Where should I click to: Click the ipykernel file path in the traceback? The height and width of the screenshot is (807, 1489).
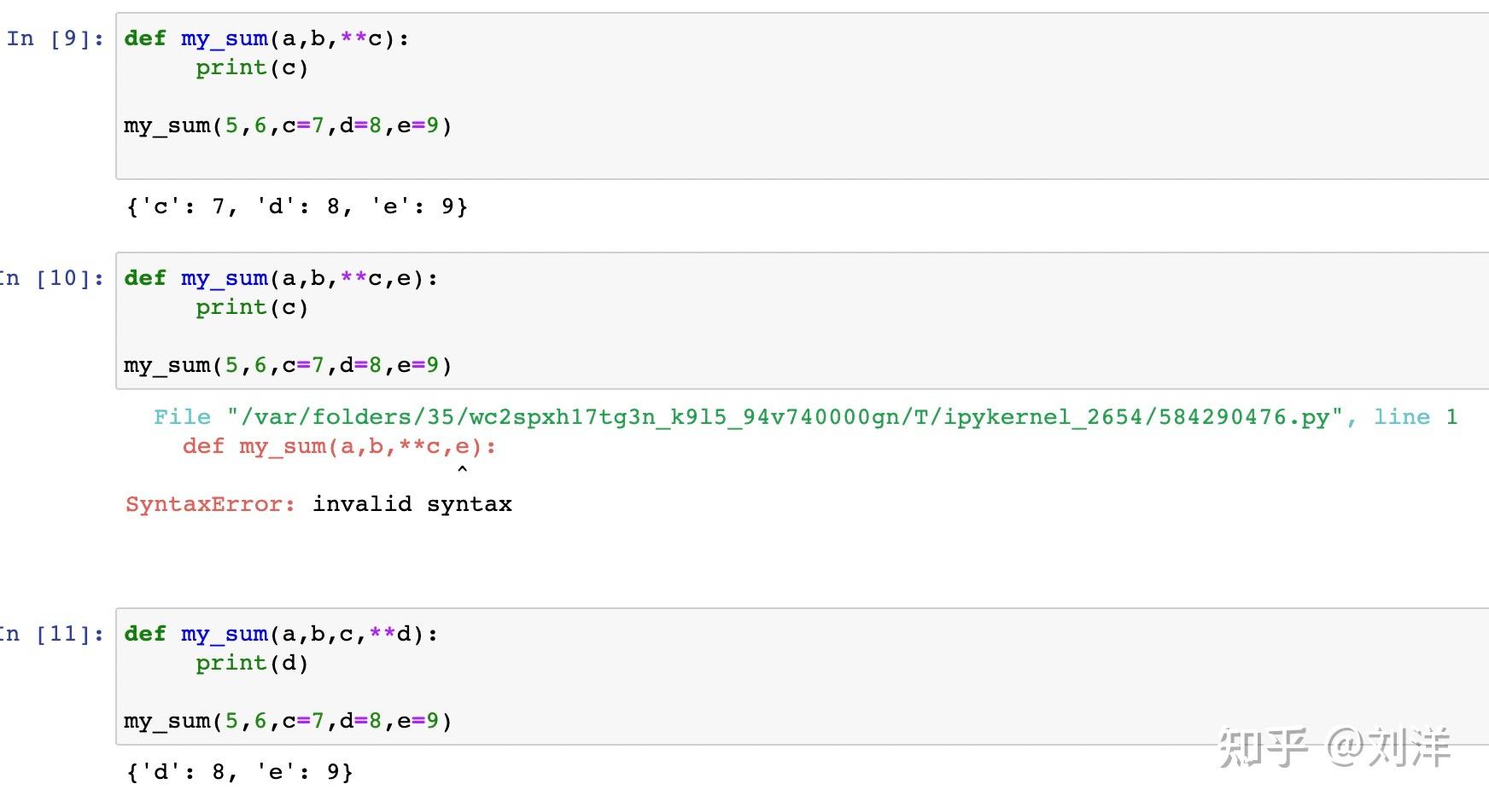[785, 417]
